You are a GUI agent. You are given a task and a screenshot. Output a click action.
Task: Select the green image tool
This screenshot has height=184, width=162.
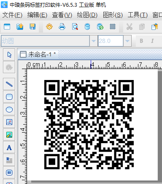click(x=9, y=135)
